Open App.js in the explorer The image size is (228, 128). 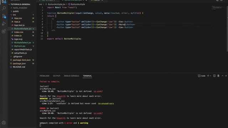point(17,22)
